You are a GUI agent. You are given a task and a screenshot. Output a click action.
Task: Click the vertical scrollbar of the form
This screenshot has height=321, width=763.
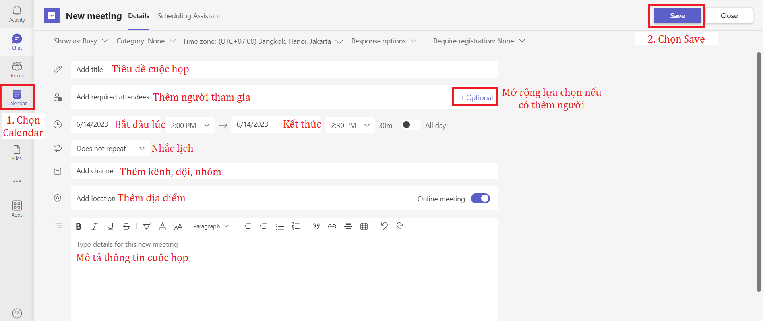point(759,172)
